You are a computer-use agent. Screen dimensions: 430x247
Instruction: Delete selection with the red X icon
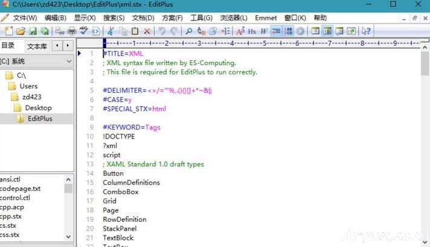click(x=147, y=31)
